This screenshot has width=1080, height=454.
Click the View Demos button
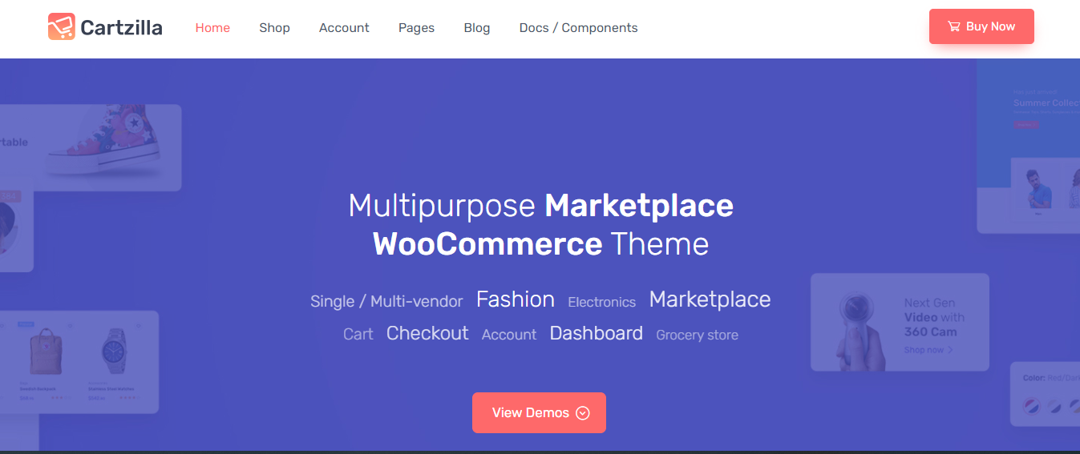(539, 412)
